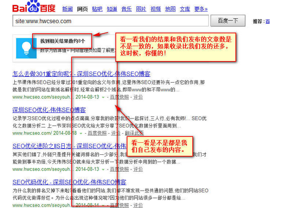Open the 新闻 news tab
Viewport: 295px width, 208px height.
click(x=67, y=9)
